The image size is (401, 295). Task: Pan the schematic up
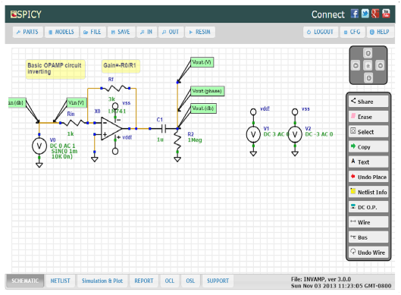click(x=368, y=53)
